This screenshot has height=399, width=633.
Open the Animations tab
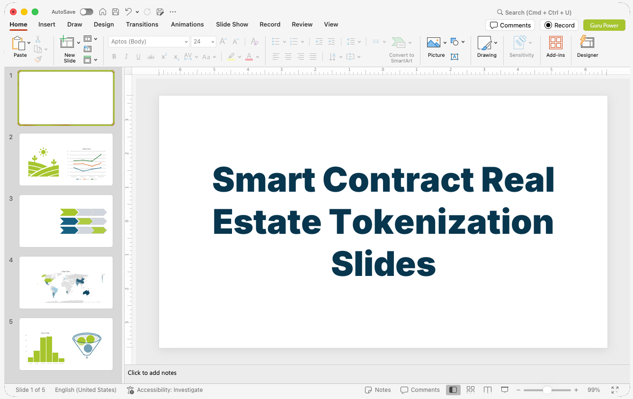tap(187, 24)
